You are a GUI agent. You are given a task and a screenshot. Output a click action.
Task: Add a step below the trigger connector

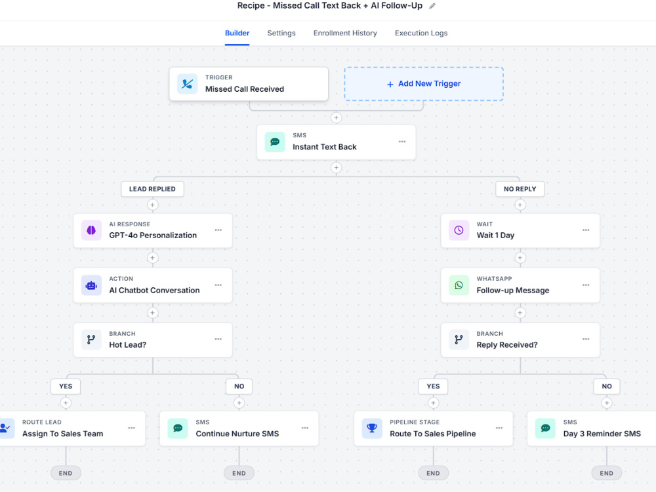336,117
